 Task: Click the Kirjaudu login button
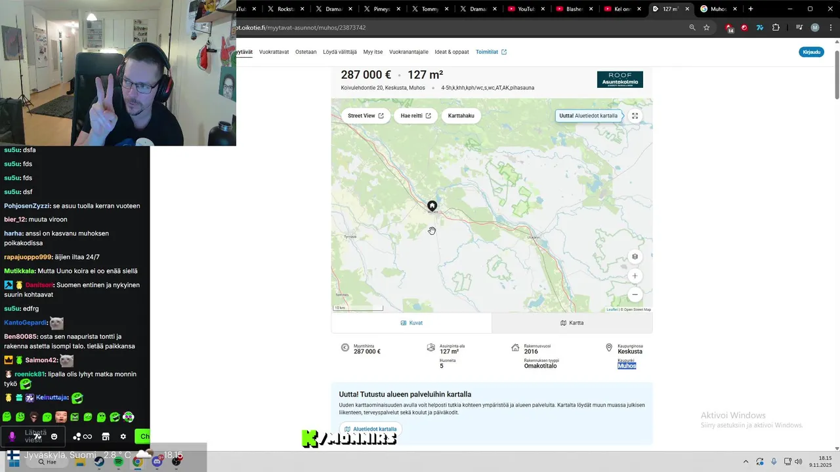coord(812,52)
